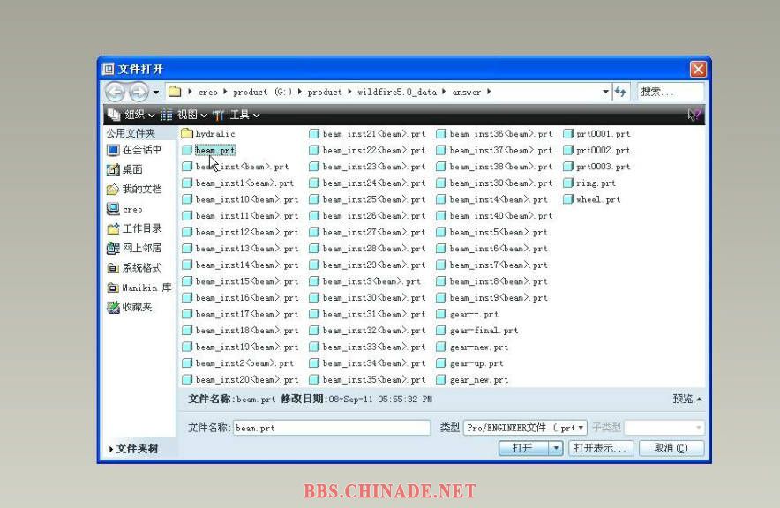Click the 取消 (Cancel) button
Screen dimensions: 780x508
click(x=671, y=448)
